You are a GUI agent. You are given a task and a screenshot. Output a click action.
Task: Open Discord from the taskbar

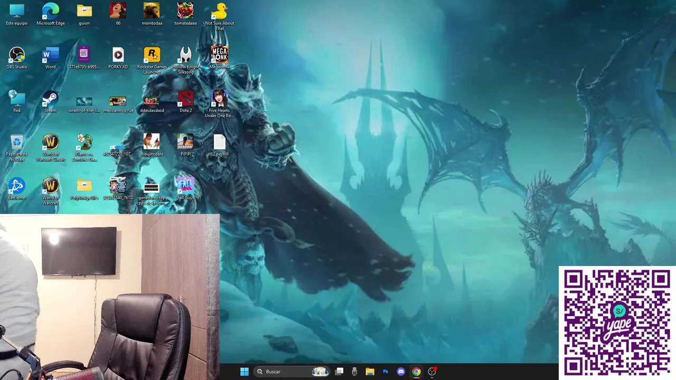(401, 372)
